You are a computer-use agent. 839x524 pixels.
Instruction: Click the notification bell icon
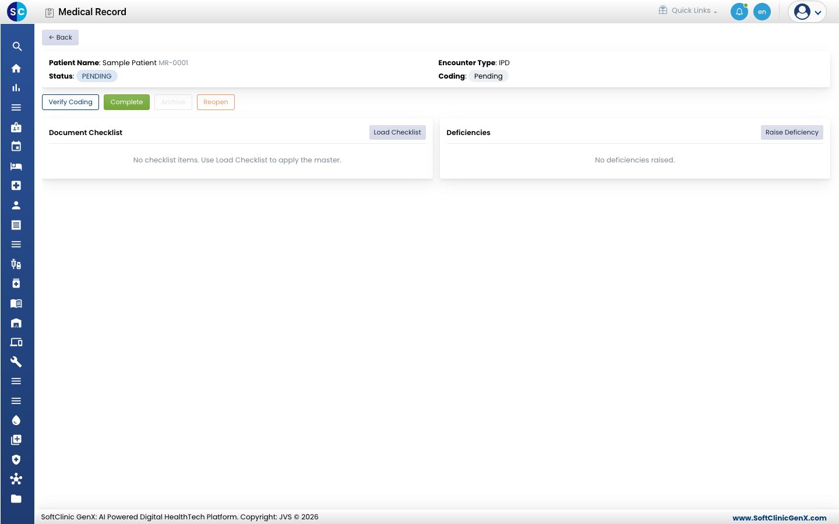739,12
